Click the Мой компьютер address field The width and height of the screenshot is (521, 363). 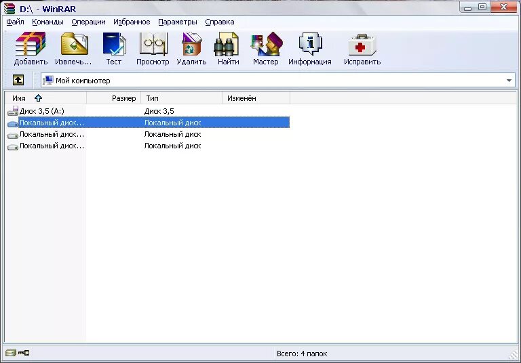278,81
